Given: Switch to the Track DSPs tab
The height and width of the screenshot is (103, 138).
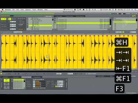Looking at the screenshot, I should pyautogui.click(x=5, y=77).
